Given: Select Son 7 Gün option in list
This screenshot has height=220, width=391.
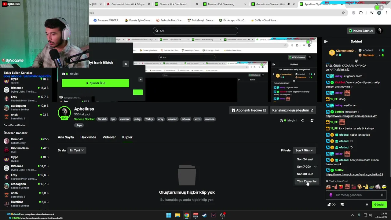Looking at the screenshot, I should 307,167.
